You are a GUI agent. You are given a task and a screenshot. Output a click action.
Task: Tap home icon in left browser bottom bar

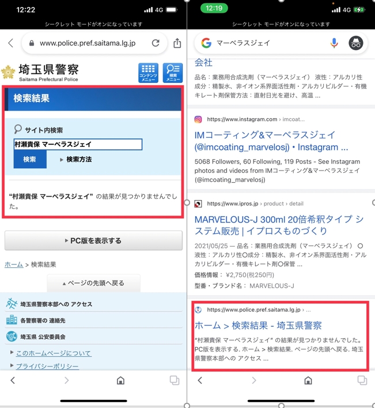(x=120, y=380)
